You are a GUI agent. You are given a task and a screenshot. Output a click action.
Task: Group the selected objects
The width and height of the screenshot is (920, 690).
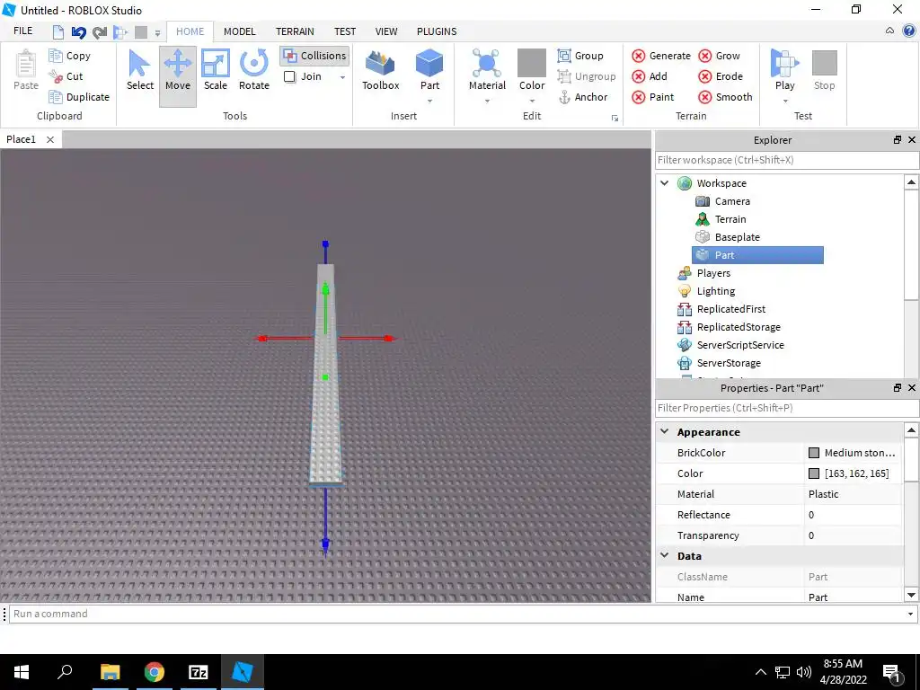(x=580, y=56)
